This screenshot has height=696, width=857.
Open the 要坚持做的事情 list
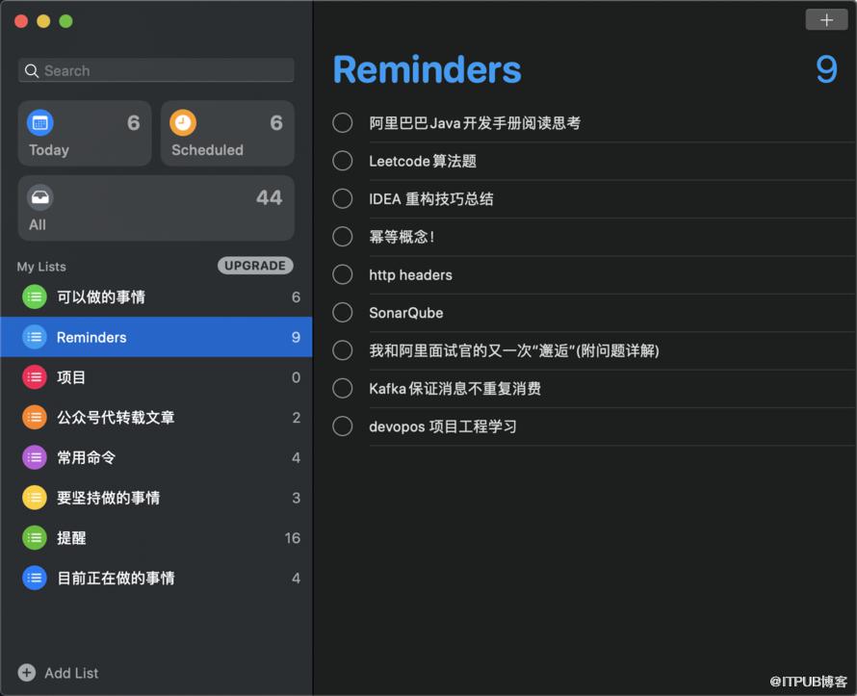tap(156, 498)
